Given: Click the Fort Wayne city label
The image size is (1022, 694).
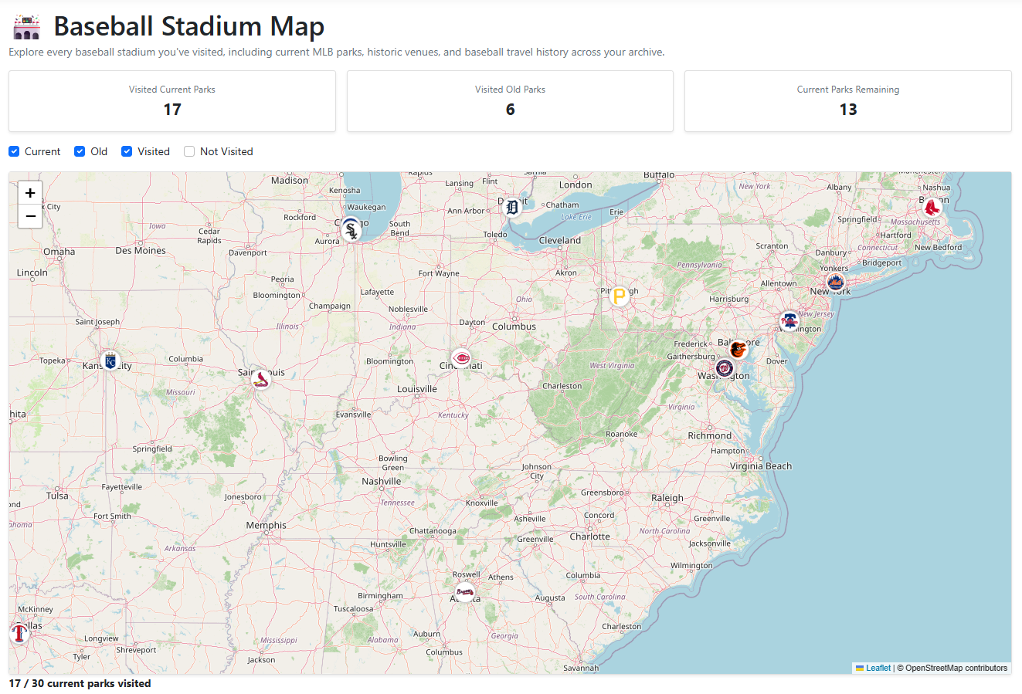Looking at the screenshot, I should tap(439, 273).
